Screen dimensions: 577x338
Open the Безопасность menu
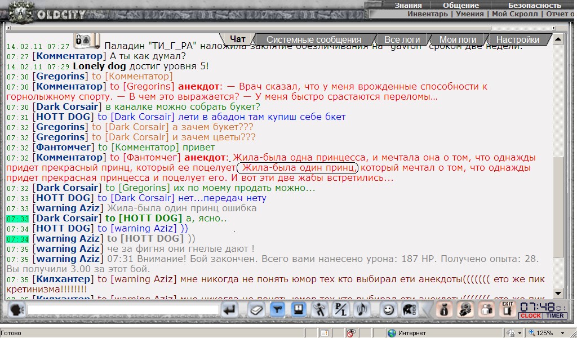(535, 6)
